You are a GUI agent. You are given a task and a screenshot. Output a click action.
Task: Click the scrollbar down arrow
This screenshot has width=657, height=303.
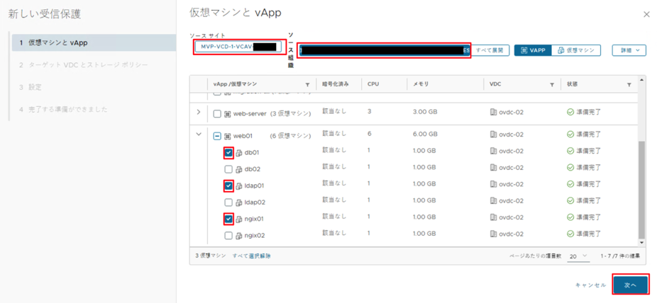click(641, 242)
